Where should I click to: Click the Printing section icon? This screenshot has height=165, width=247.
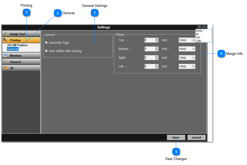pos(5,40)
